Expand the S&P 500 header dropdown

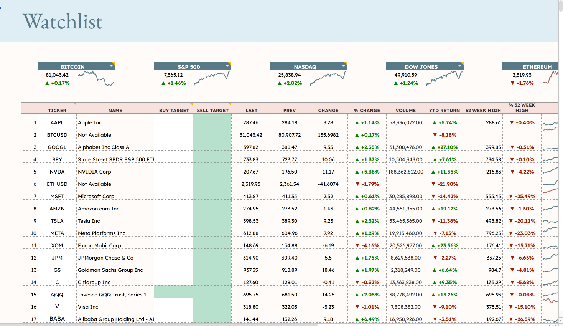[x=227, y=66]
